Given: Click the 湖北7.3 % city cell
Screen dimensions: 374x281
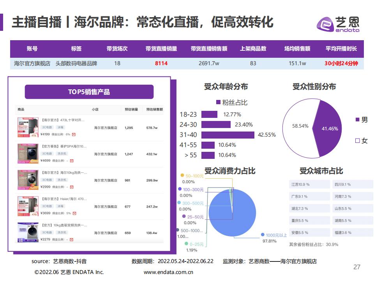Looking at the screenshot, I should click(309, 208).
